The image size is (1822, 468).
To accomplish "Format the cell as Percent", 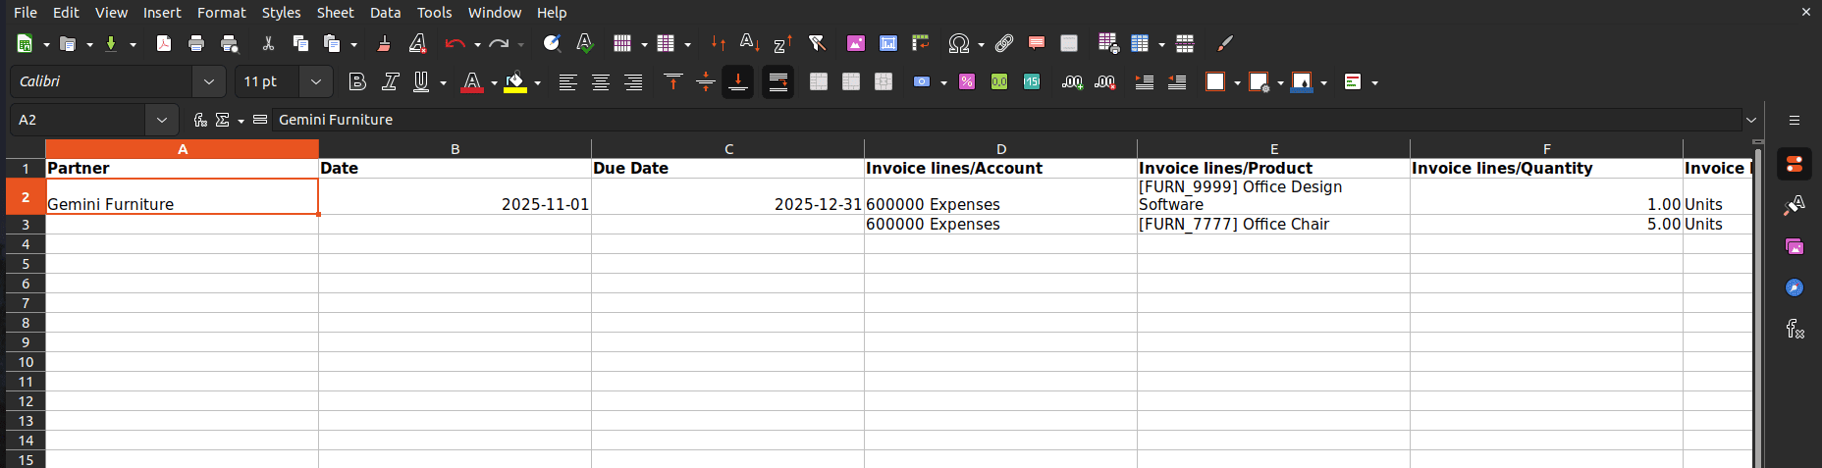I will click(x=967, y=81).
